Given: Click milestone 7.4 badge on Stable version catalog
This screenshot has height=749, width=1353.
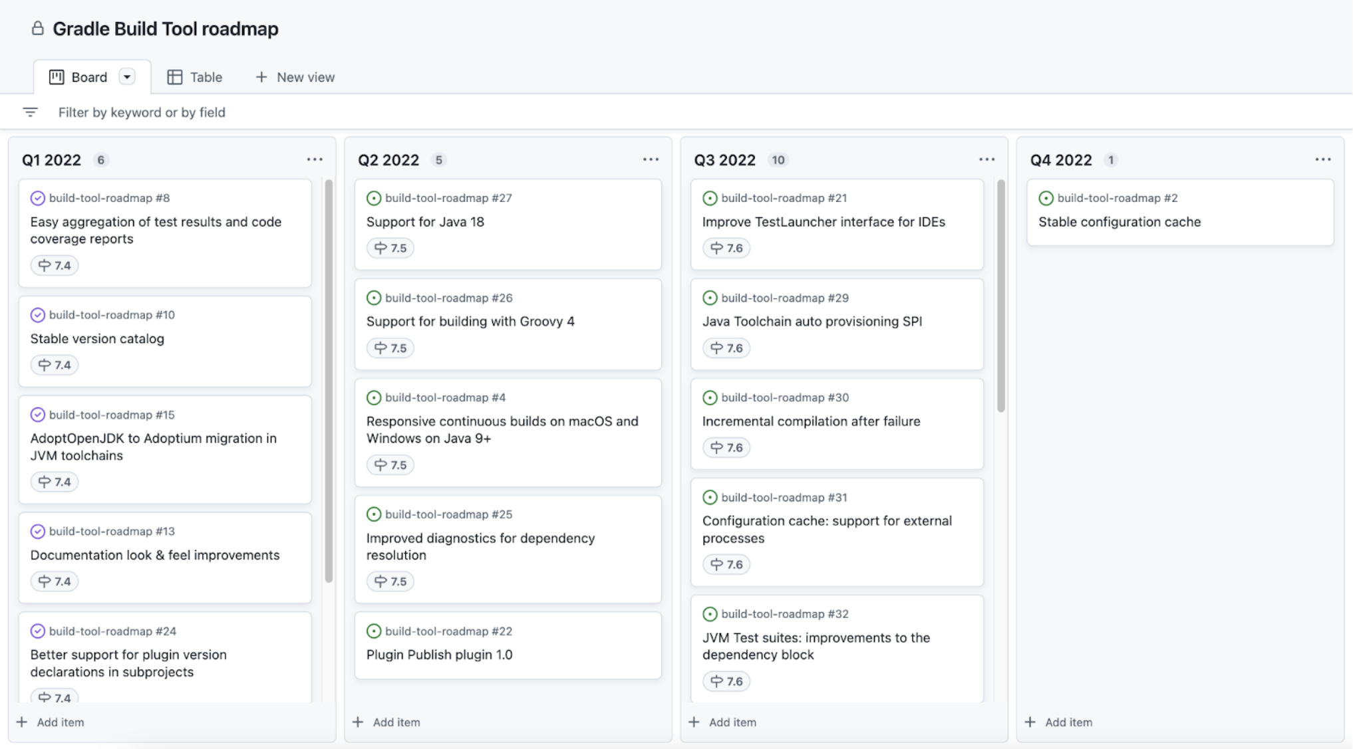Looking at the screenshot, I should [x=55, y=365].
